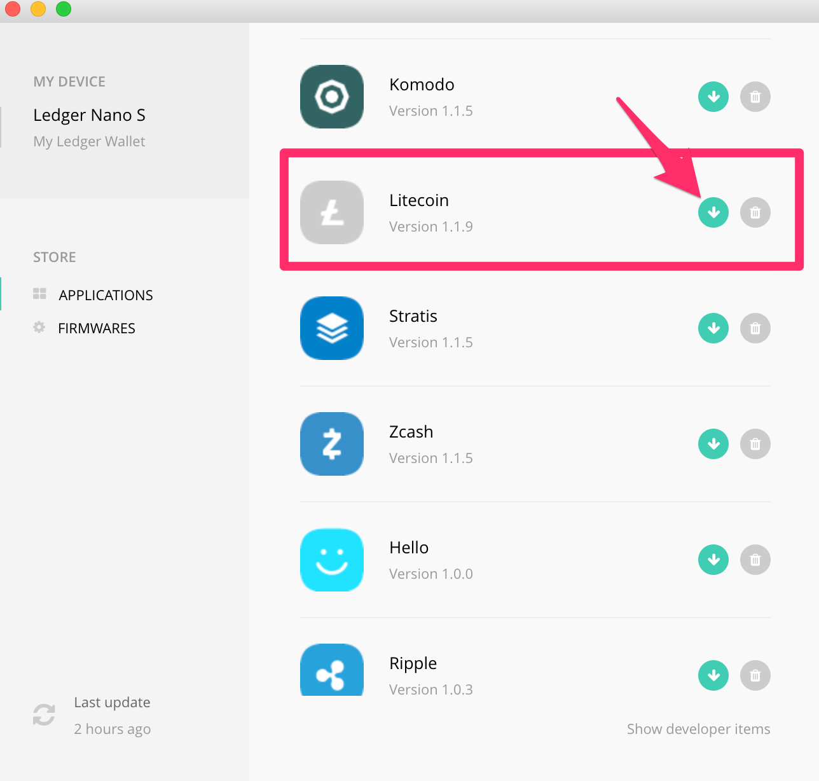Click the Ripple app name

(x=413, y=663)
